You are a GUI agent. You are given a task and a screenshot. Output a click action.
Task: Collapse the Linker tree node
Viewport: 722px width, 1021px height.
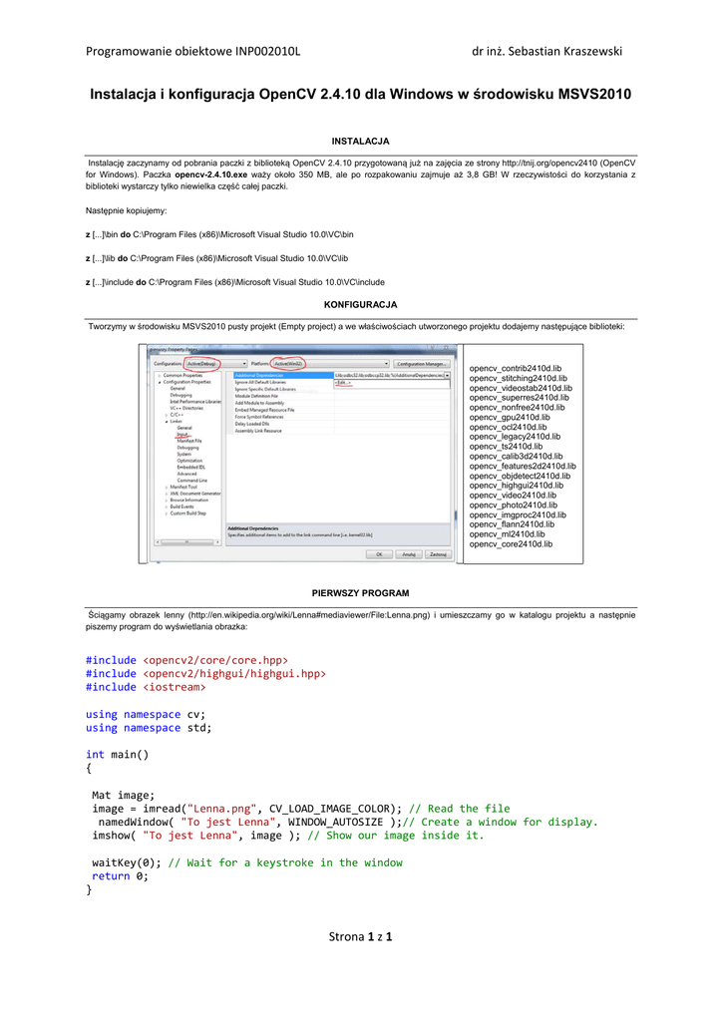pyautogui.click(x=166, y=421)
